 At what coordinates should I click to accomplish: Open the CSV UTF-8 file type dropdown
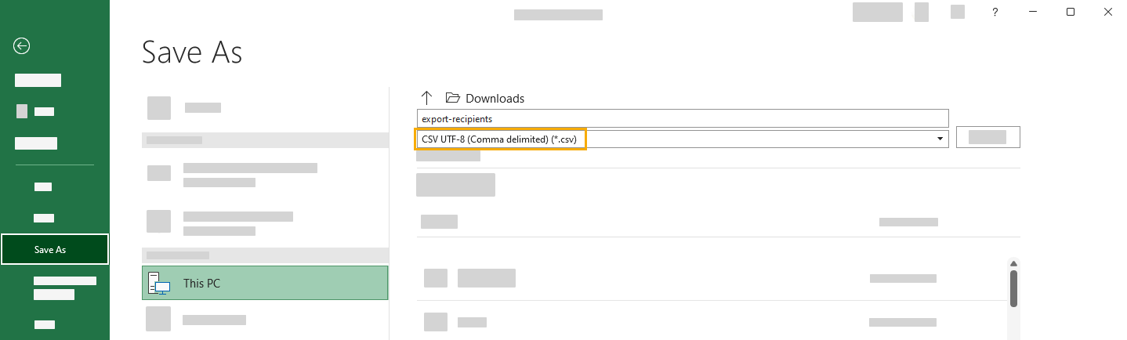[x=683, y=139]
